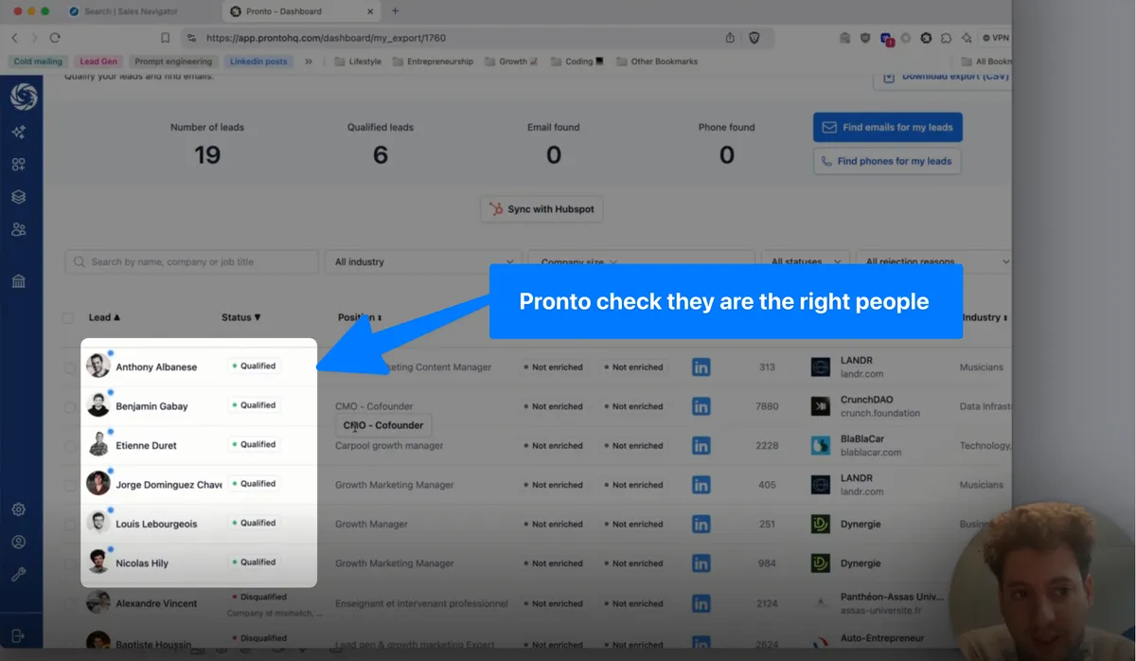
Task: Click the Qualified badge for Etienne Duret
Action: (256, 444)
